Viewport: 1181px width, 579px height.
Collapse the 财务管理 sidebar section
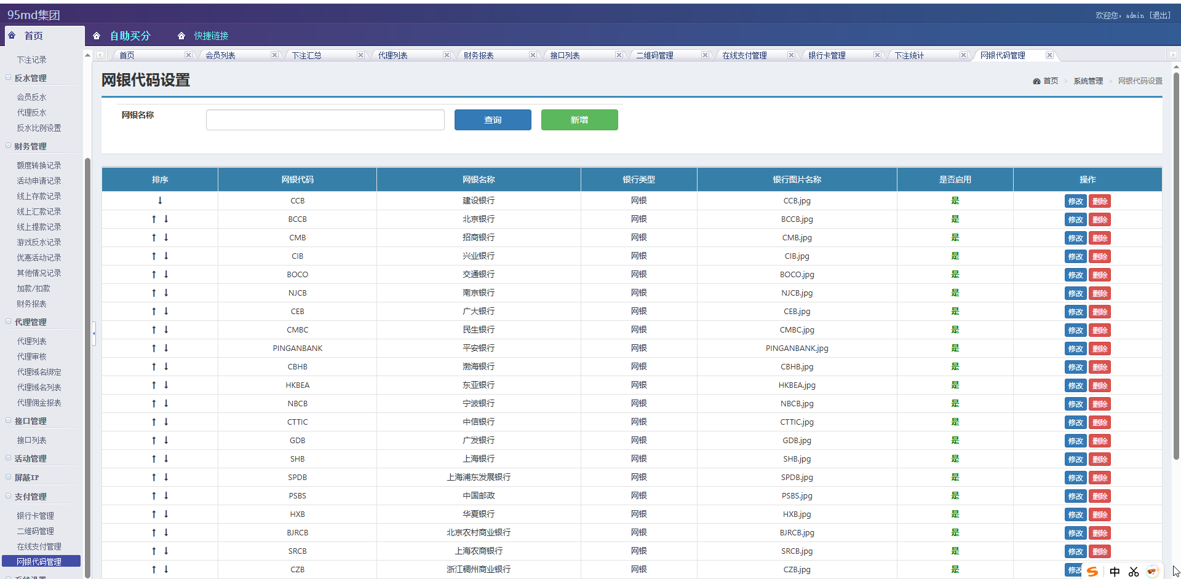click(9, 146)
